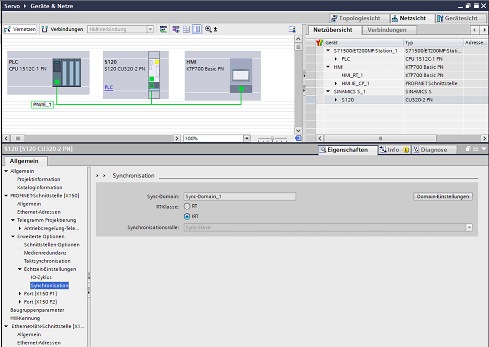Open the Synchronisationsrolle dropdown

(x=469, y=228)
